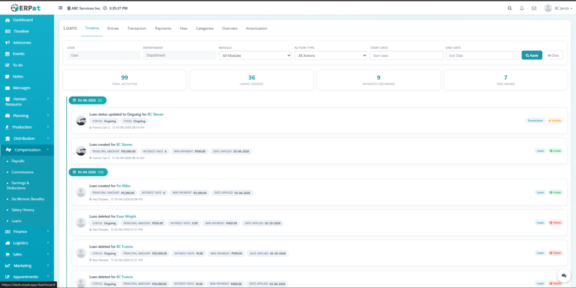Switch to the Amortization tab
Viewport: 576px width, 288px height.
coord(256,28)
